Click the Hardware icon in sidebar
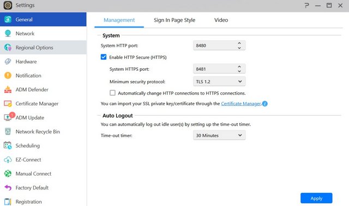This screenshot has height=206, width=349. pos(8,61)
